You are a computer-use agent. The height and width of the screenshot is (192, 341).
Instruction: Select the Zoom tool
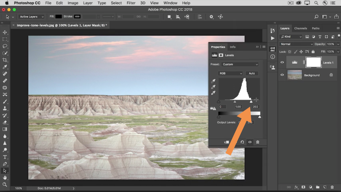(5, 185)
